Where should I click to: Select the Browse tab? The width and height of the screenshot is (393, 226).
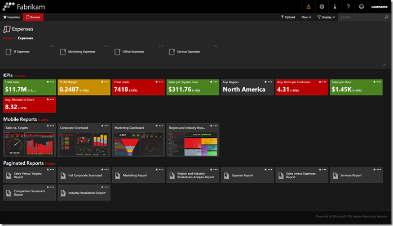point(33,17)
